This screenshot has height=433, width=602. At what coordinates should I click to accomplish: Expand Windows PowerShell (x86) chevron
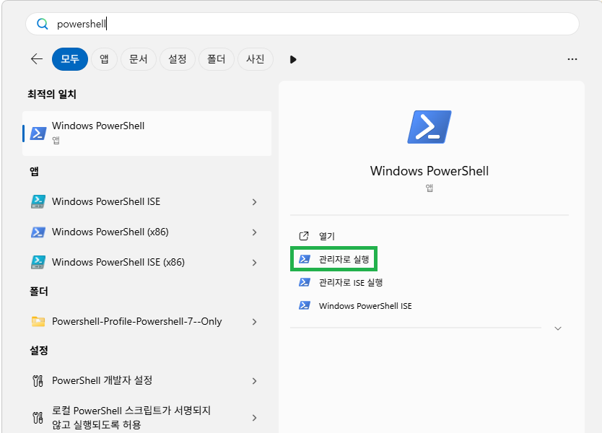coord(254,232)
